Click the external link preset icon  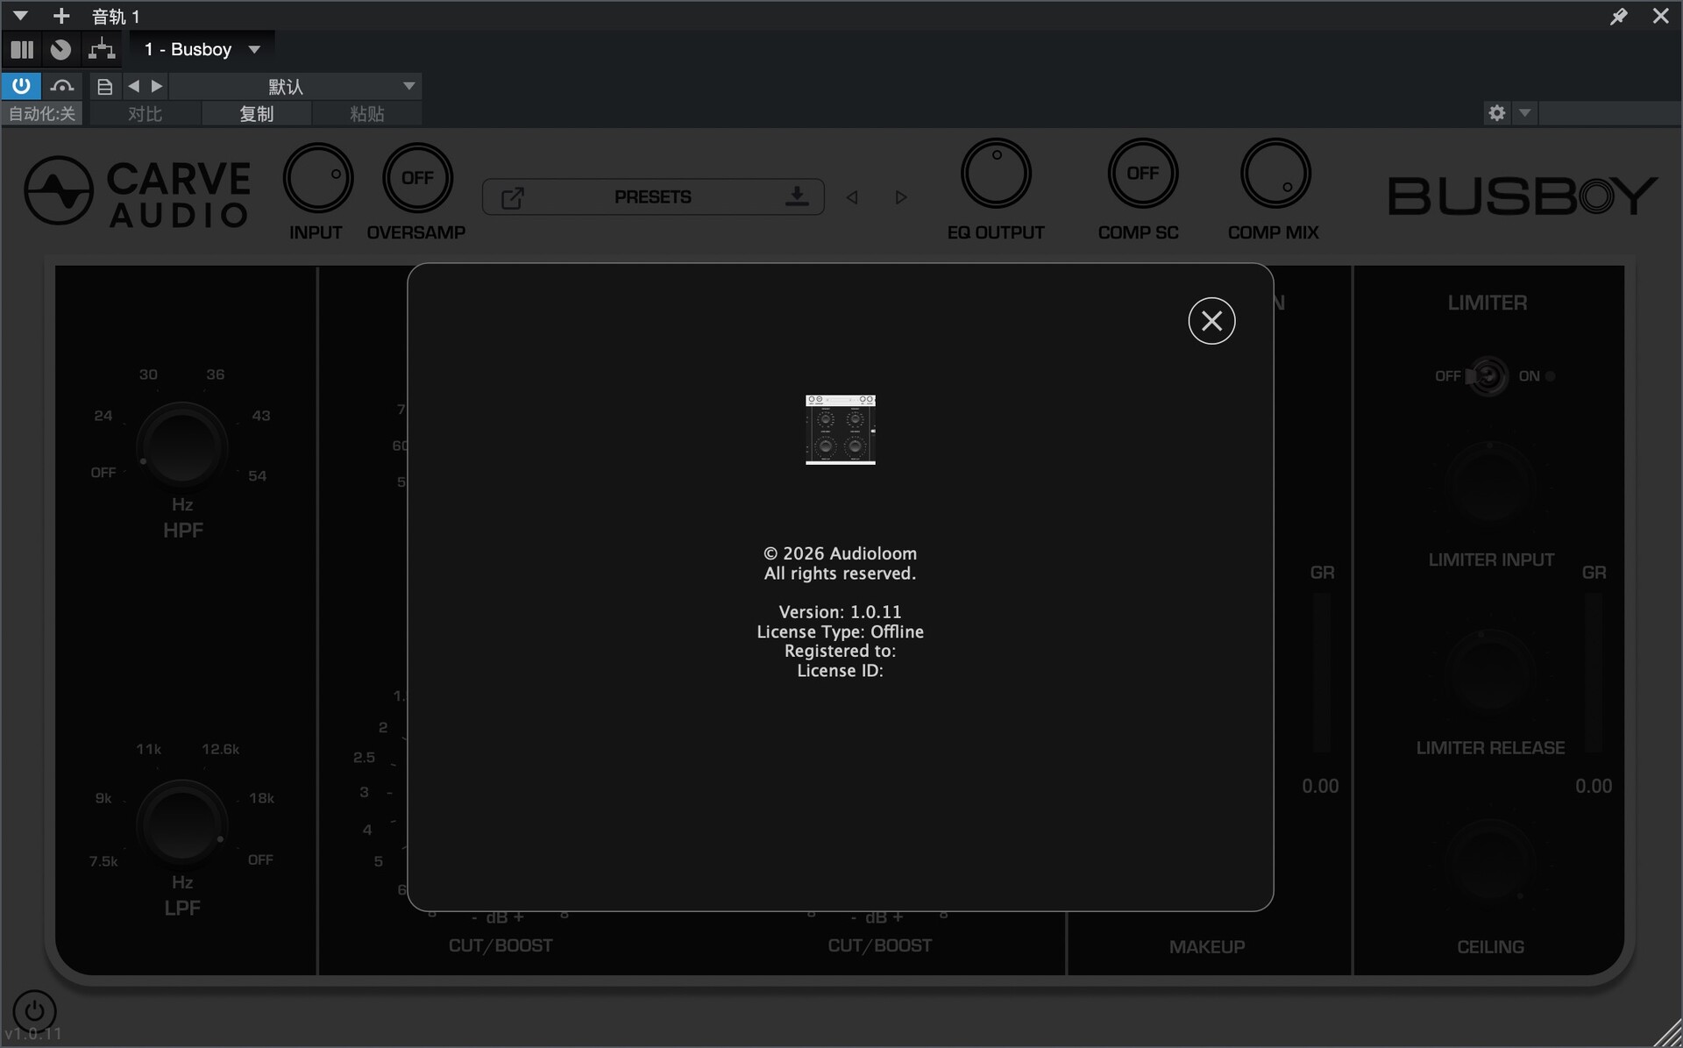[x=513, y=197]
